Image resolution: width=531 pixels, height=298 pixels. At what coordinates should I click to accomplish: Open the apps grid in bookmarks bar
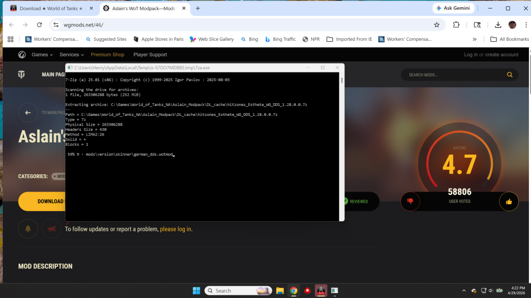11,39
